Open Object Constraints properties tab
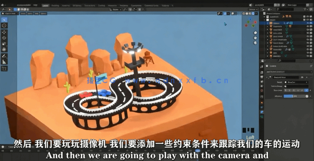Screen dimensions: 314x161 point(262,112)
